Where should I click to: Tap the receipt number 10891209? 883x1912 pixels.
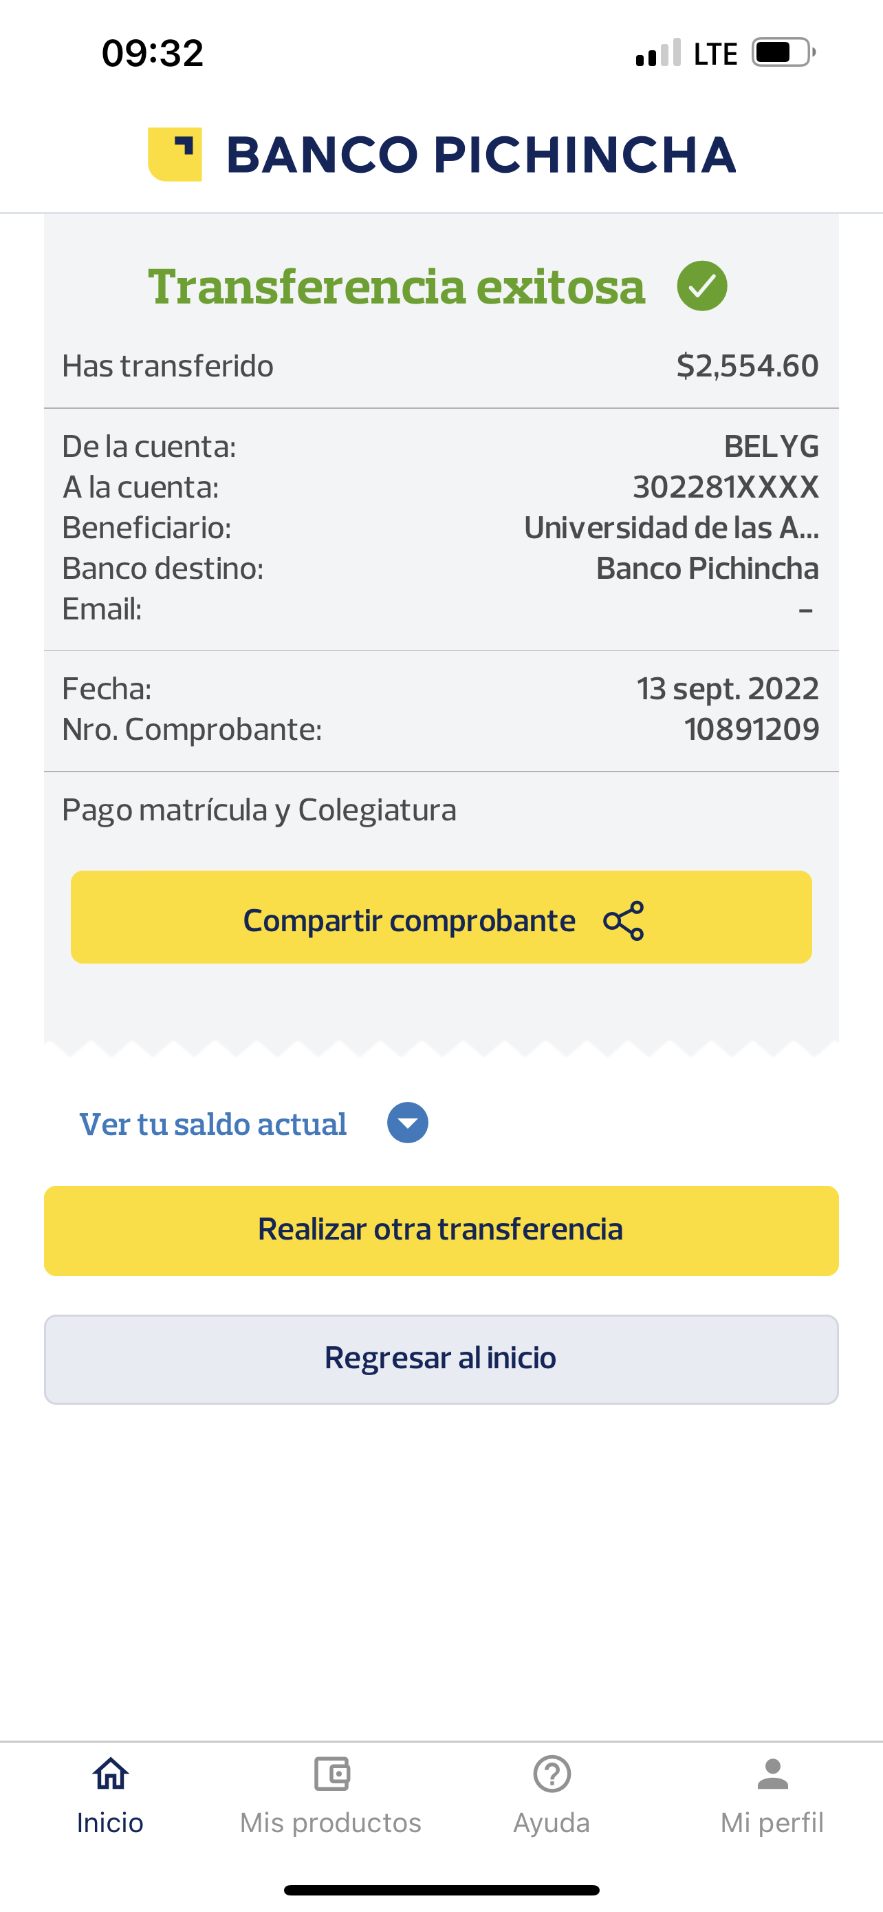coord(751,729)
